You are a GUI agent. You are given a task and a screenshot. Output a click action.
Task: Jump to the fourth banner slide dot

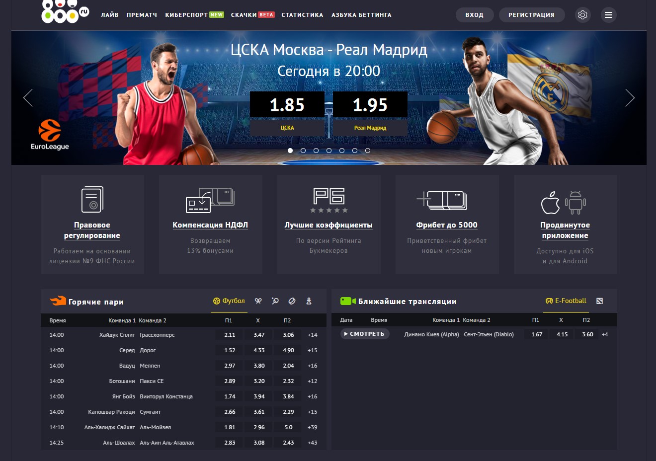329,151
